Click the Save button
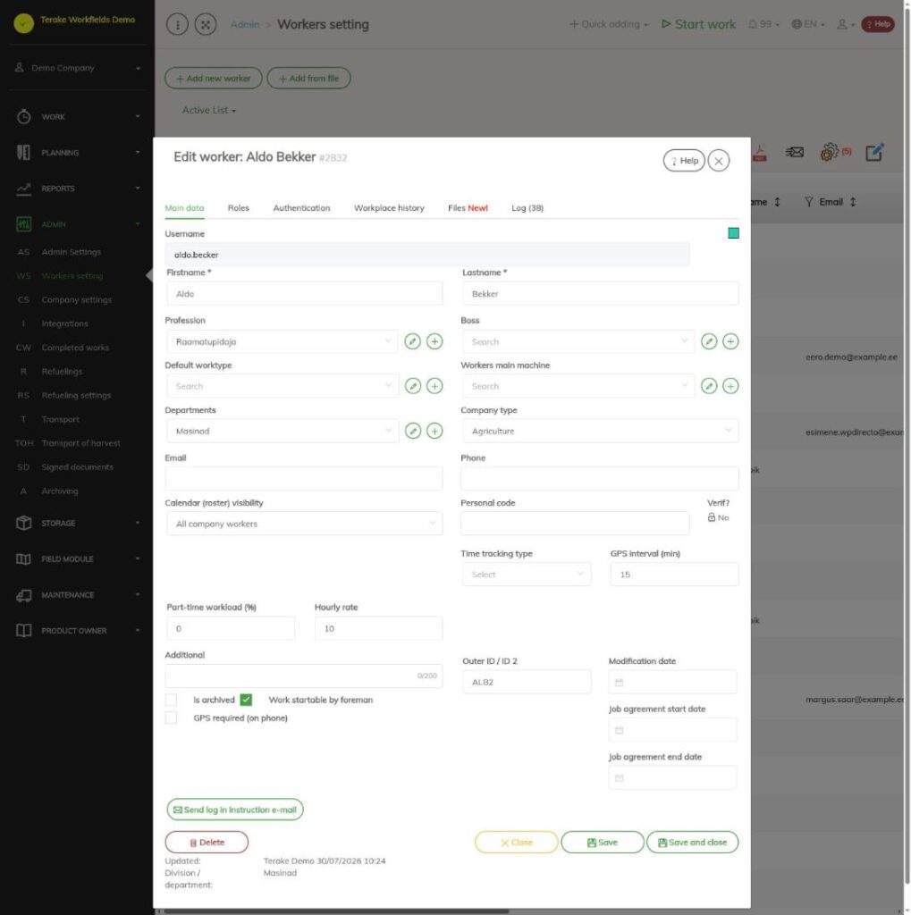The height and width of the screenshot is (915, 911). tap(602, 842)
